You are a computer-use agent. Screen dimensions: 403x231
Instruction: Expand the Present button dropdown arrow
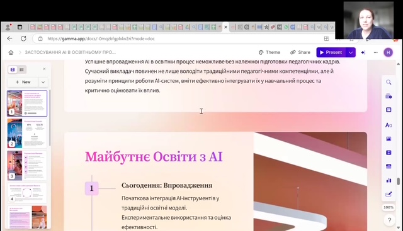click(351, 52)
